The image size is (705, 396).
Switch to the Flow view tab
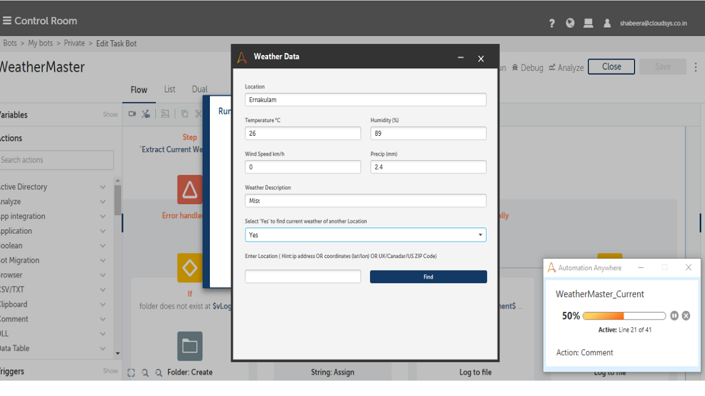[139, 90]
